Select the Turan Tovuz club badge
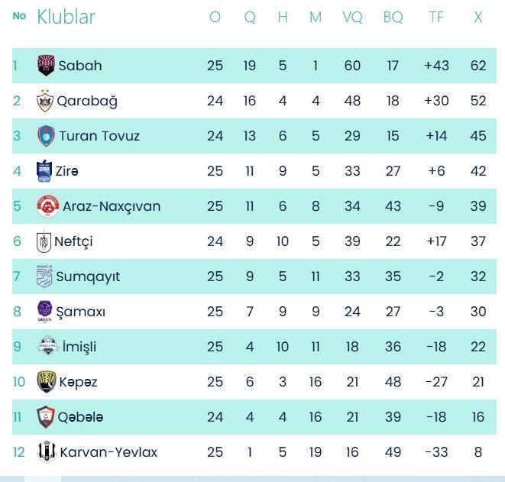The height and width of the screenshot is (482, 505). pos(46,136)
